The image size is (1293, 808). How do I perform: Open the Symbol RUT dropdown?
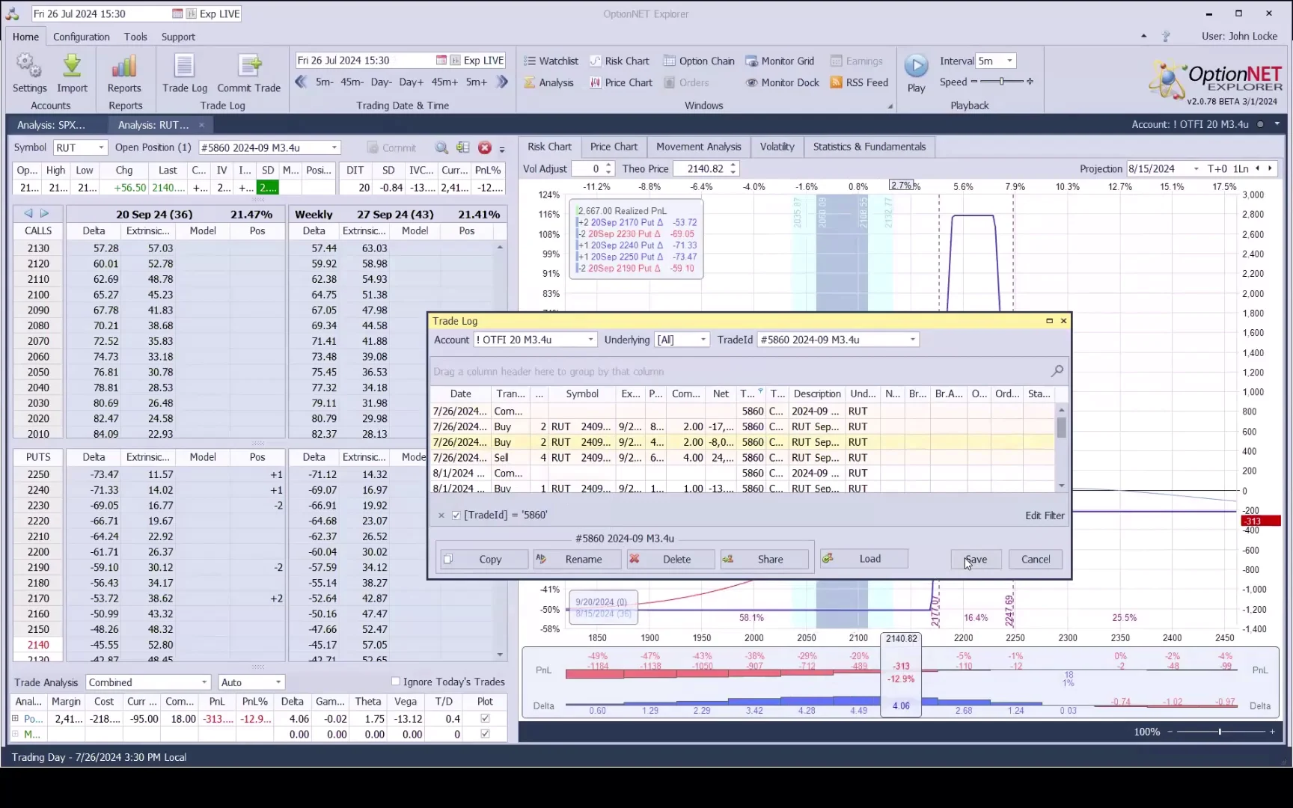coord(101,148)
